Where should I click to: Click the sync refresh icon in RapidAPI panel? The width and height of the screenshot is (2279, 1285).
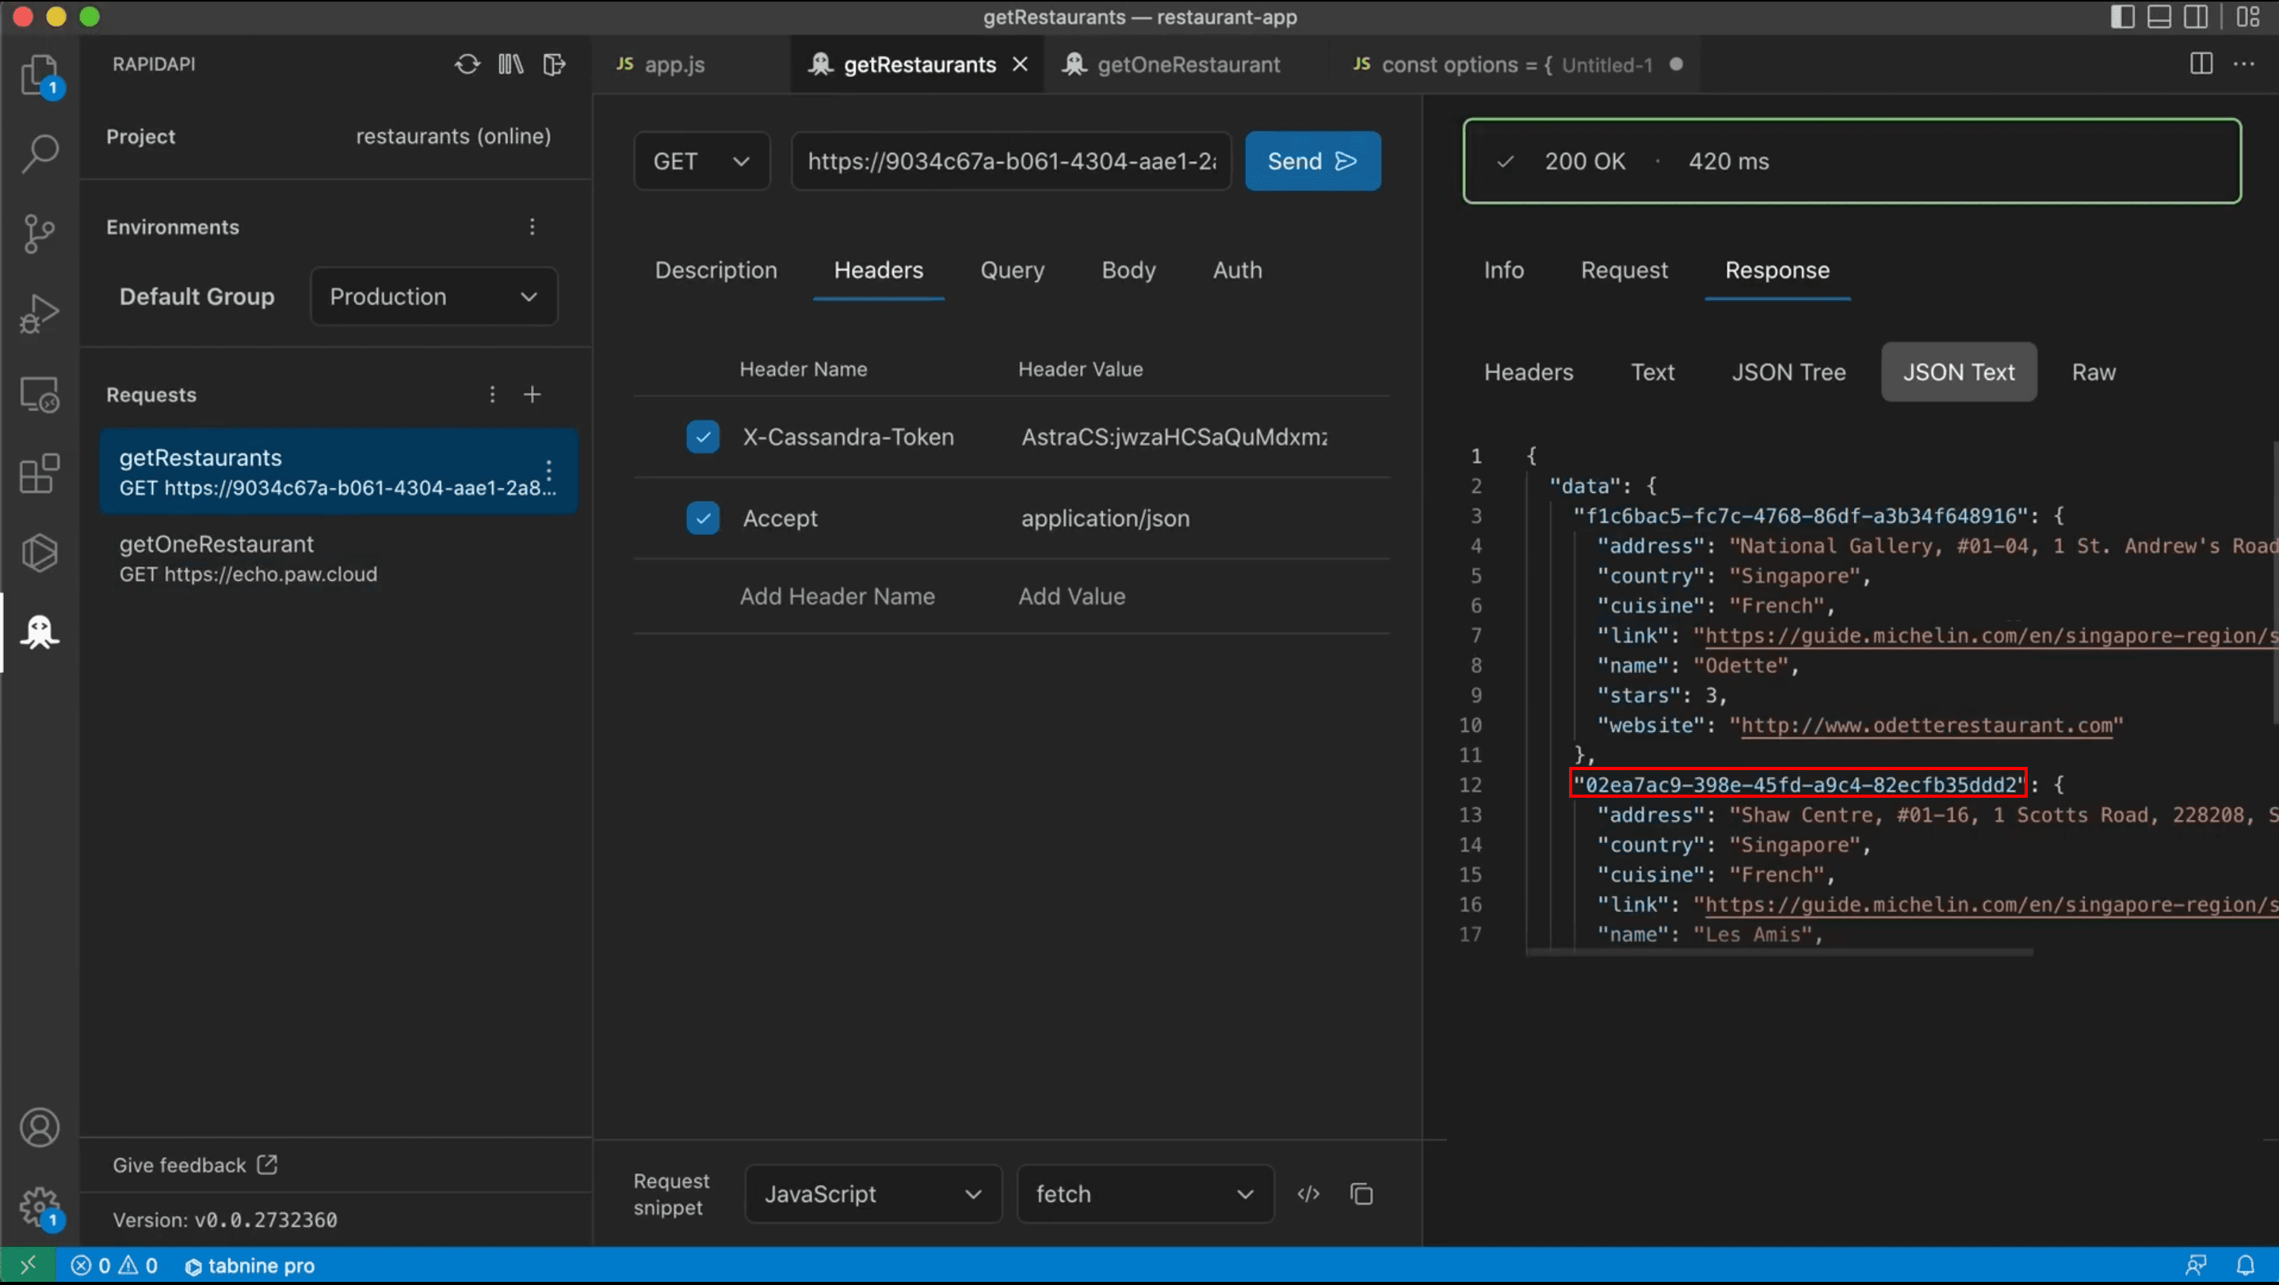(x=467, y=64)
